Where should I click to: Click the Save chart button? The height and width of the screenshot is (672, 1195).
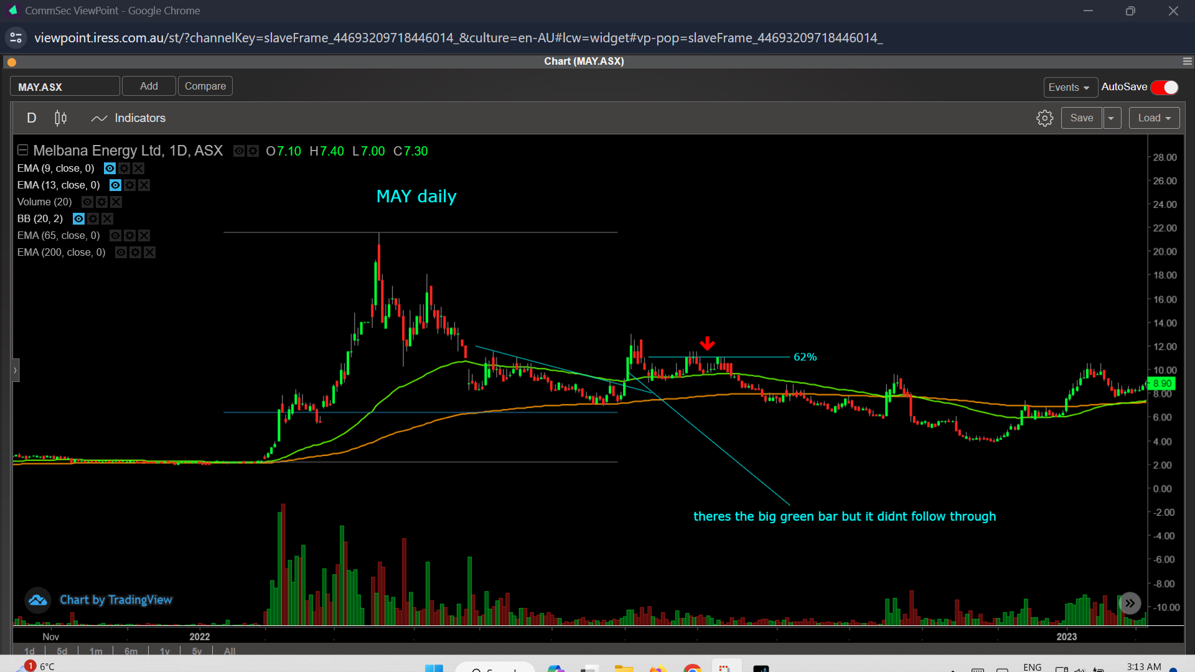[1082, 118]
